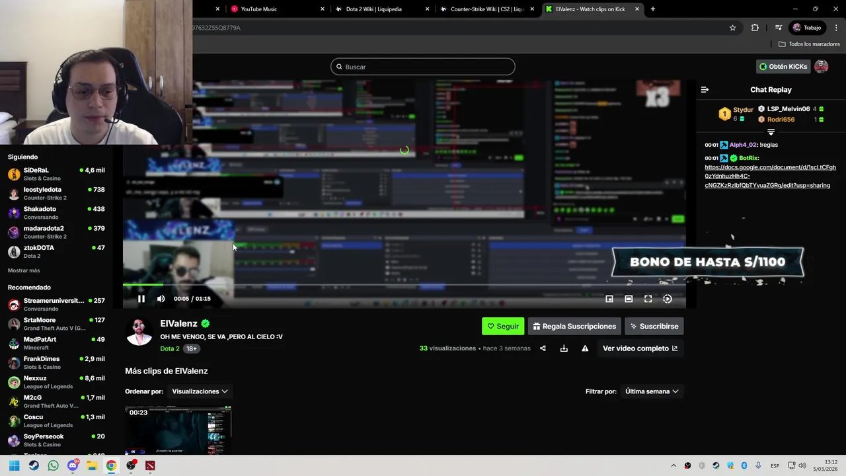Screen dimensions: 846x476
Task: Open Windows Start menu
Action: point(14,465)
